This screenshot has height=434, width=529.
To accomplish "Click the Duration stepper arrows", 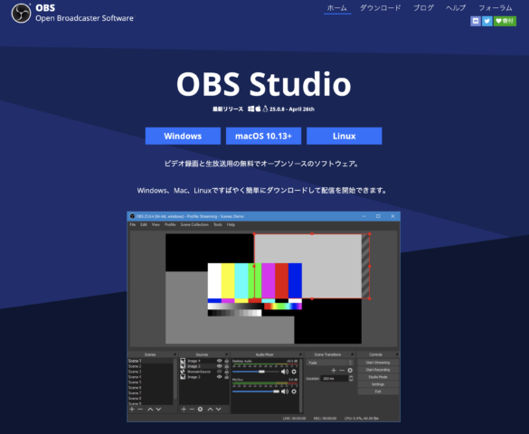I will click(x=351, y=379).
